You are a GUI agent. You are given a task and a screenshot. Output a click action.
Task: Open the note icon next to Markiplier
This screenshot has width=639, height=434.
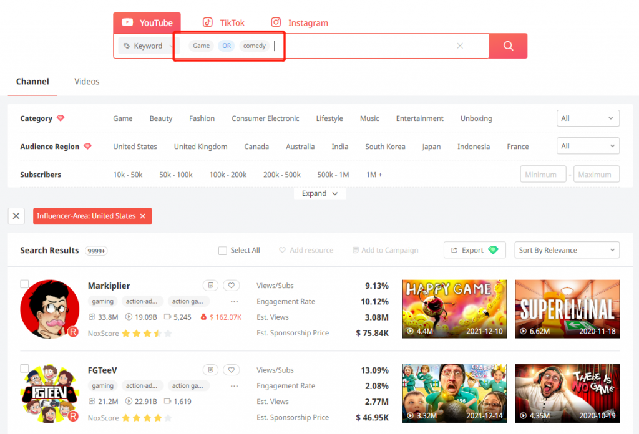point(211,286)
